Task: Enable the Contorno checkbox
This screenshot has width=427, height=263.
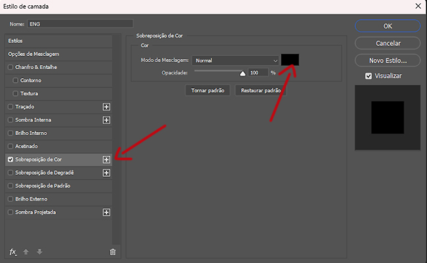Action: pos(15,80)
